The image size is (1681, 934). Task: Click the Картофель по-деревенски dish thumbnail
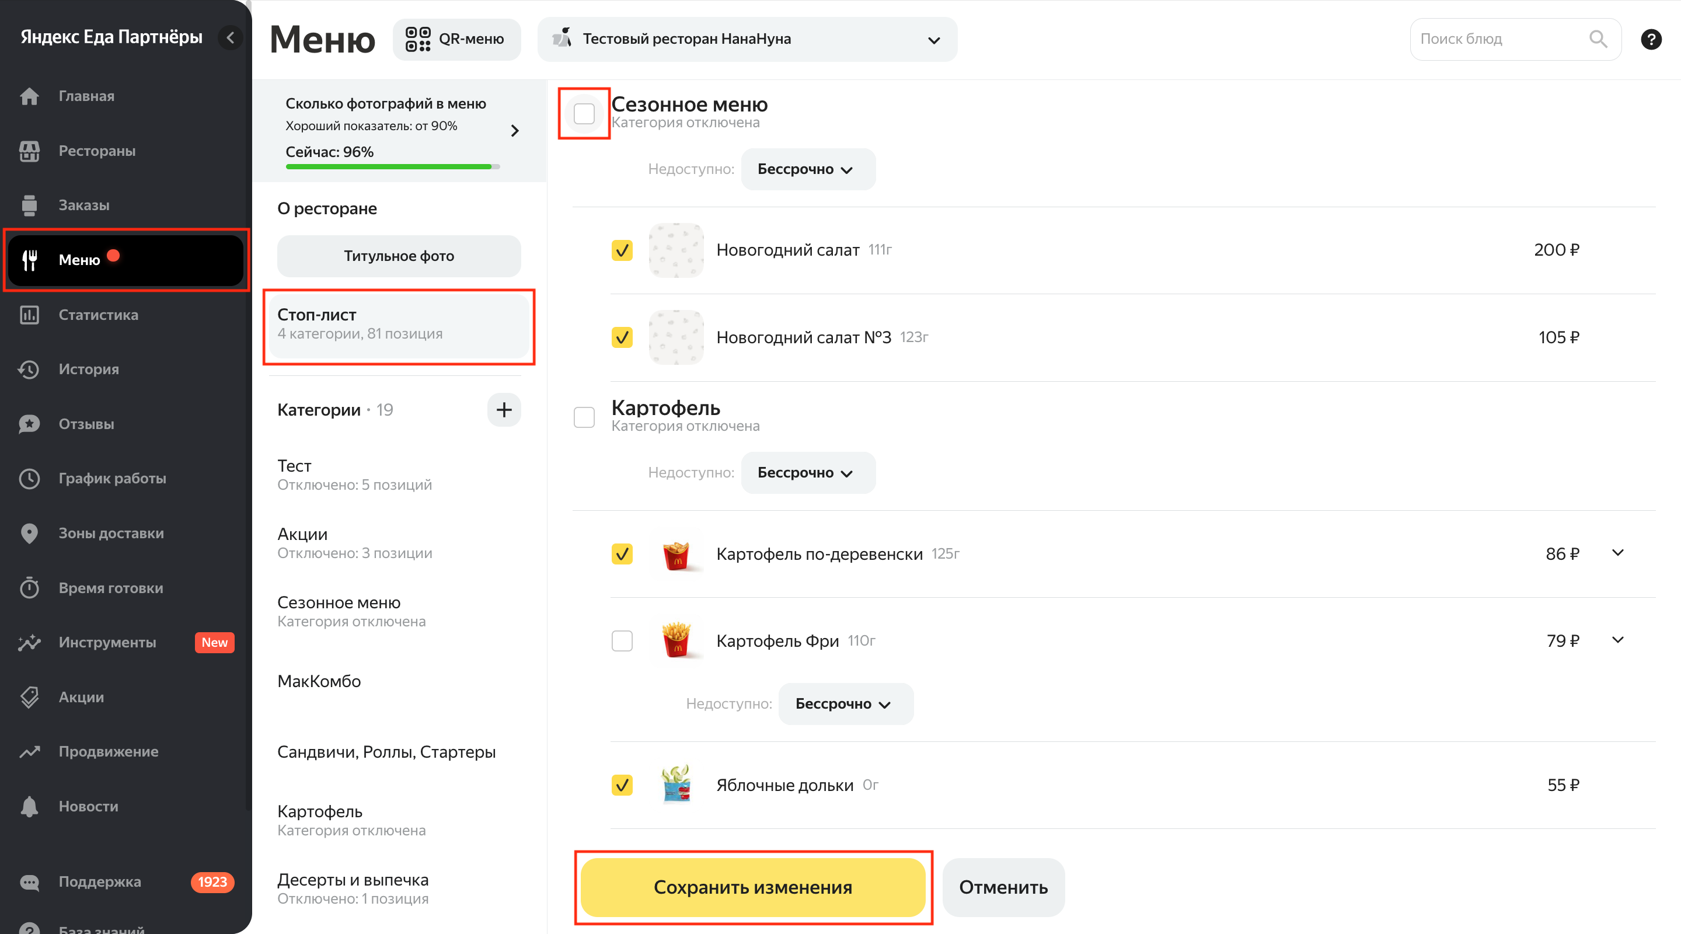point(676,554)
